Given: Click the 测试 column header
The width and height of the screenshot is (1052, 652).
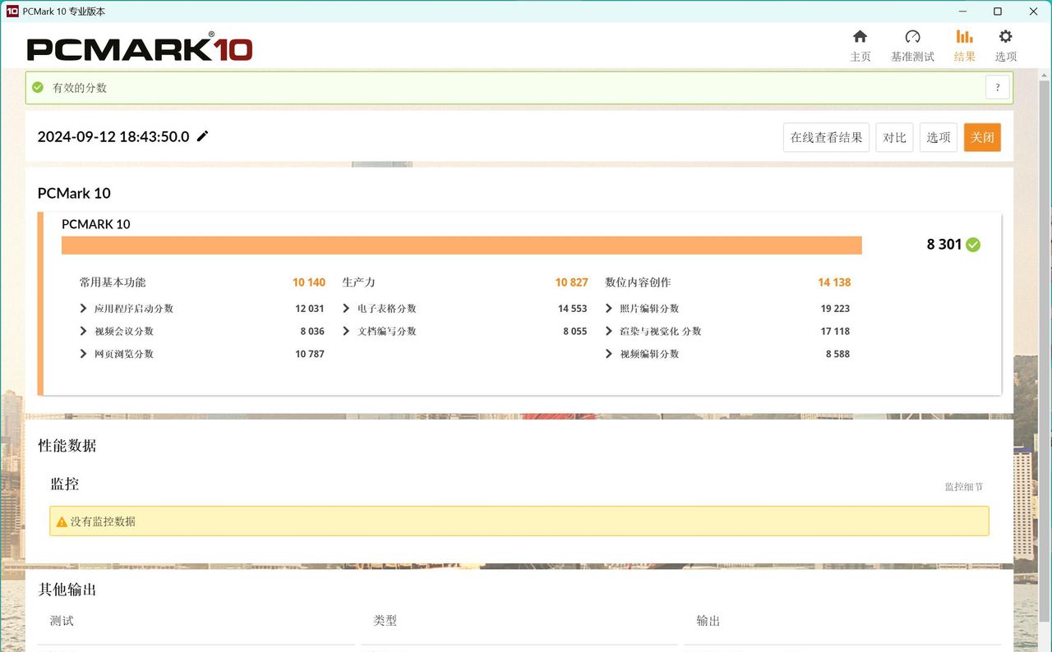Looking at the screenshot, I should (x=62, y=621).
